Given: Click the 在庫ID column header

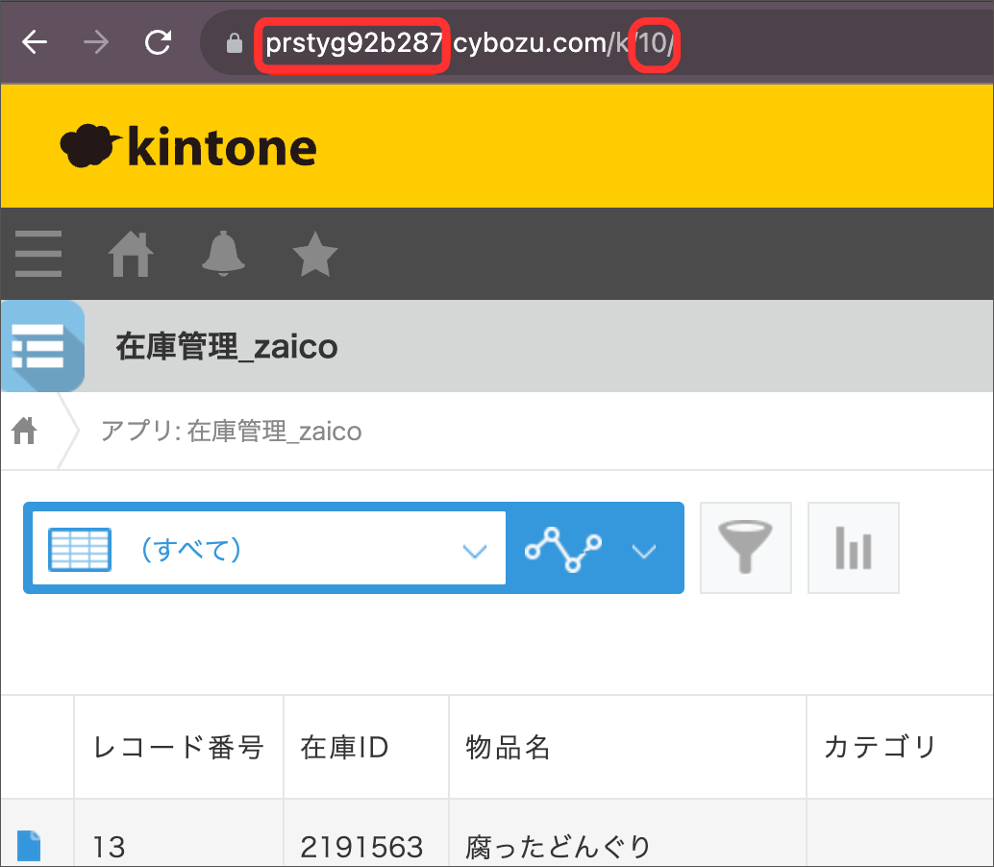Looking at the screenshot, I should point(366,747).
